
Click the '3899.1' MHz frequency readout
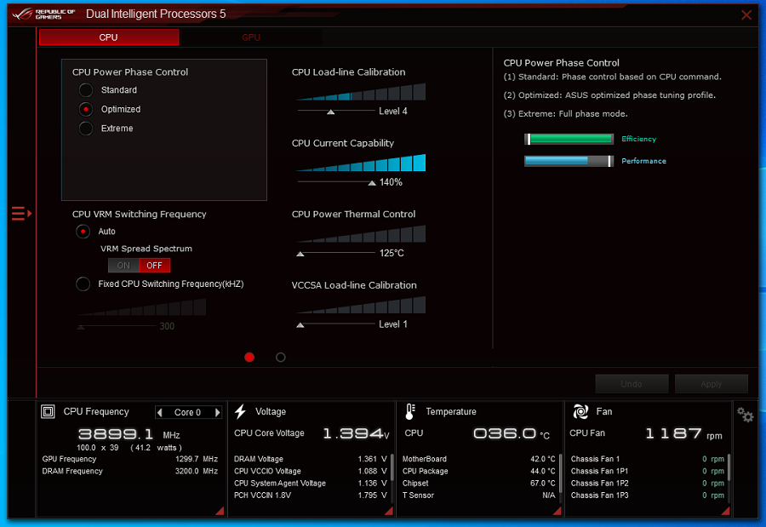[x=116, y=434]
